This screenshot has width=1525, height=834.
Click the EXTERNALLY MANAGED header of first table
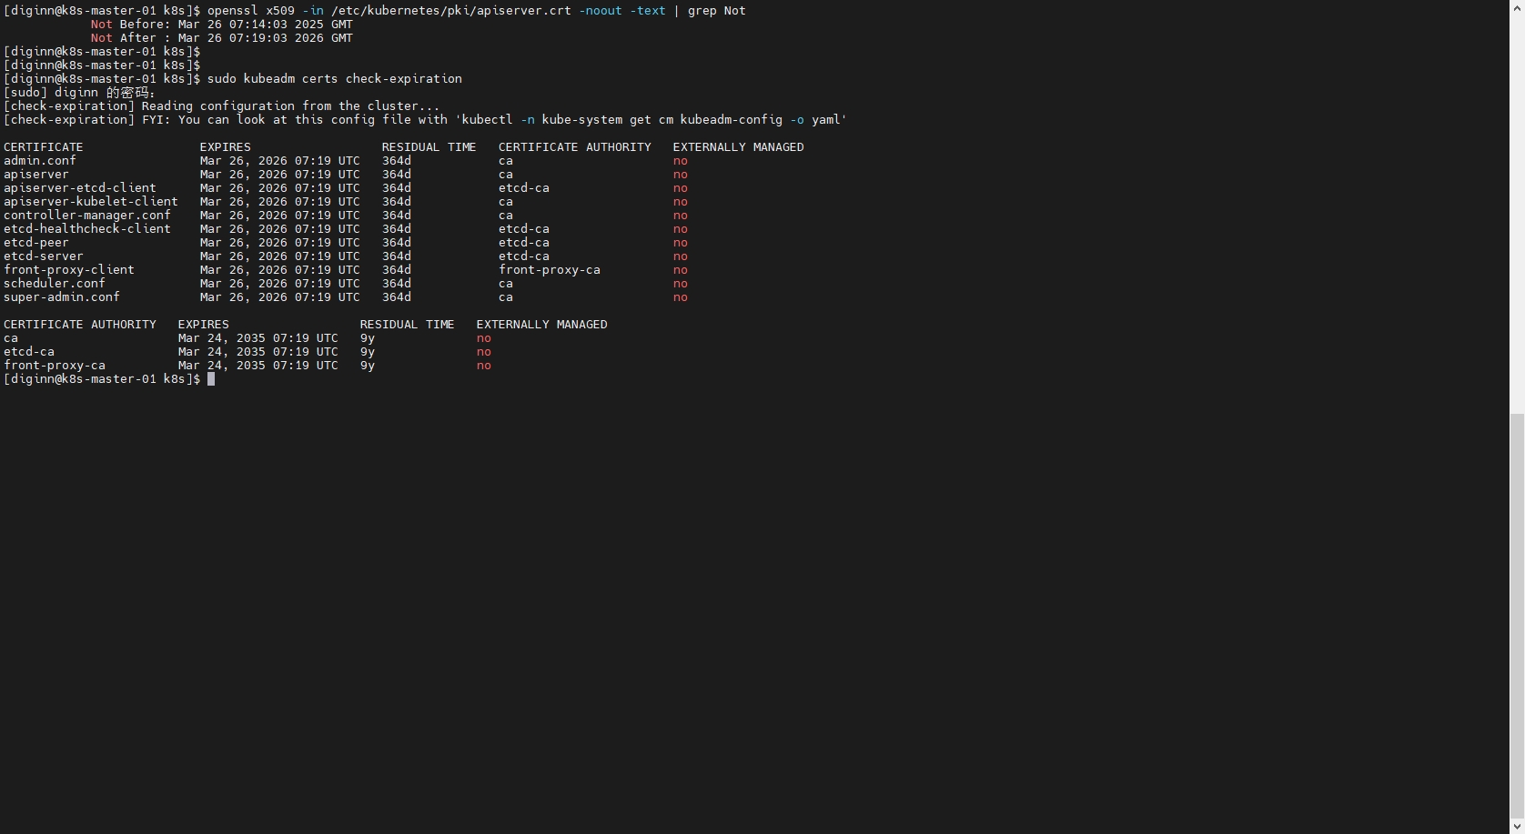[738, 147]
